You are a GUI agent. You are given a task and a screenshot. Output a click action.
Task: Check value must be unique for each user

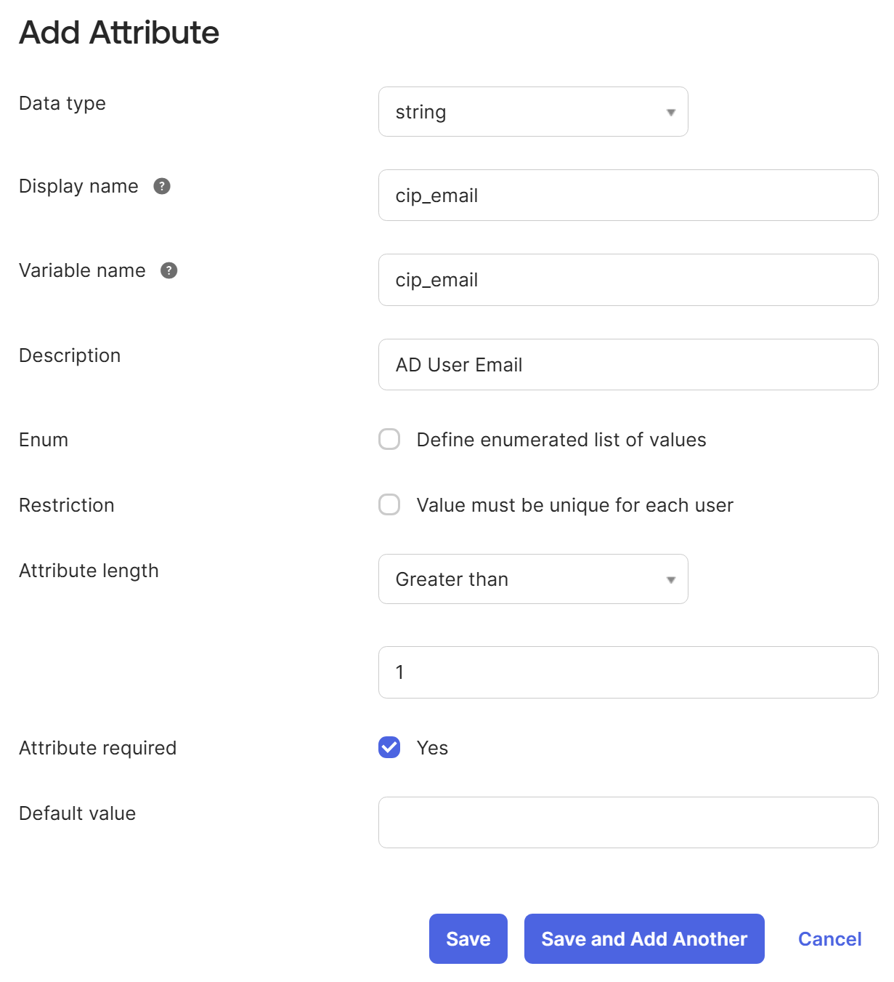pos(389,504)
